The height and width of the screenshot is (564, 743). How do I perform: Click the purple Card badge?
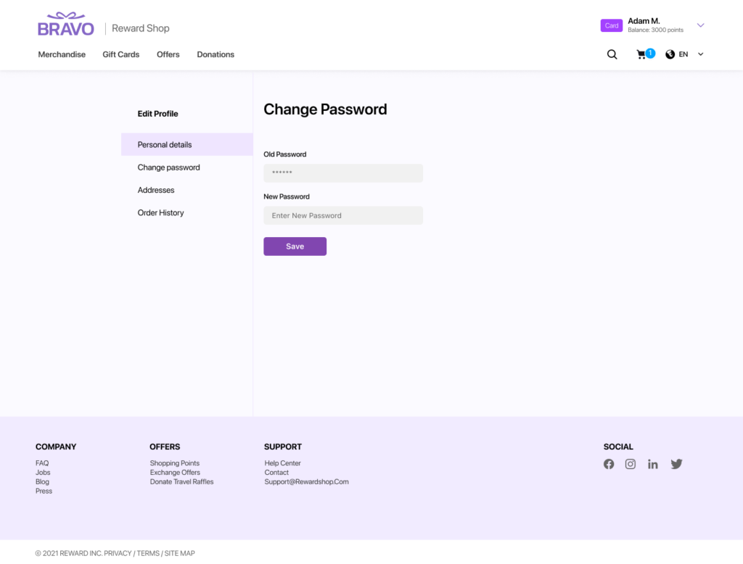[x=612, y=25]
